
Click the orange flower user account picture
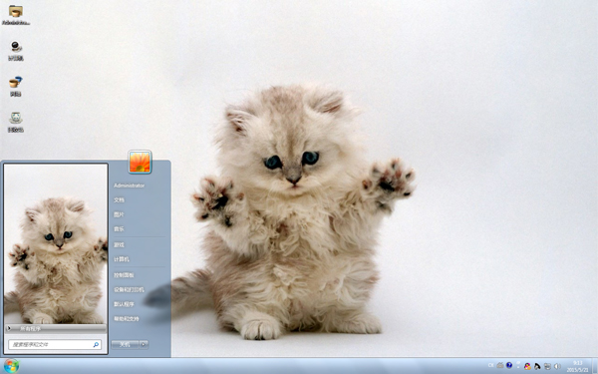pyautogui.click(x=140, y=163)
